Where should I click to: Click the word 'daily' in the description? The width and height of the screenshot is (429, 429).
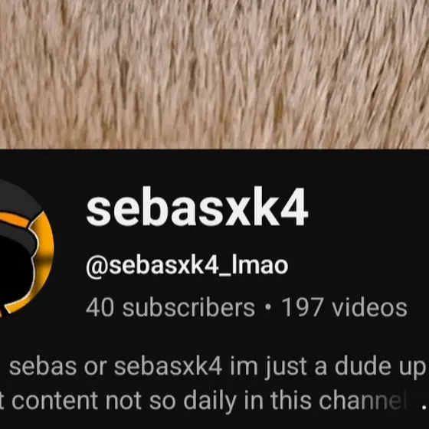(x=210, y=401)
